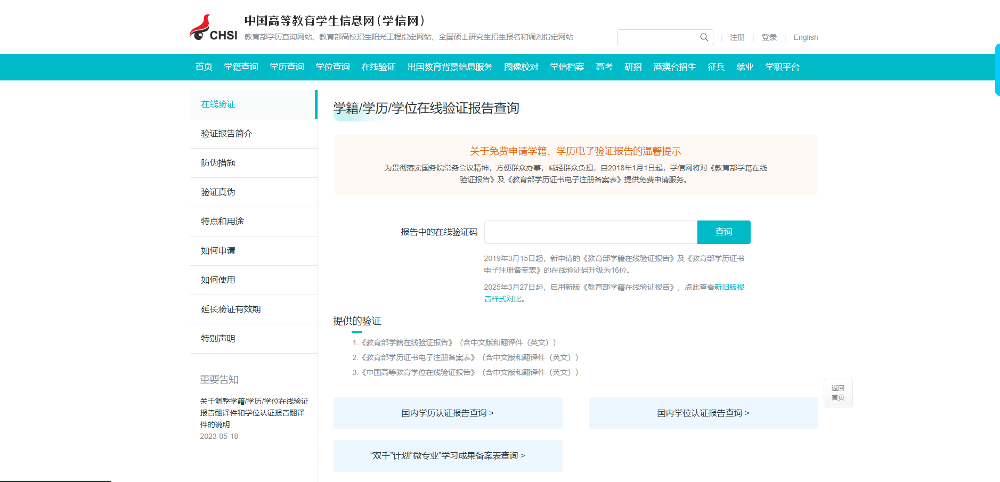
Task: Open 学位查询 in the navigation bar
Action: 332,67
